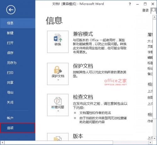Click the 检查文档 section heading

[83, 97]
